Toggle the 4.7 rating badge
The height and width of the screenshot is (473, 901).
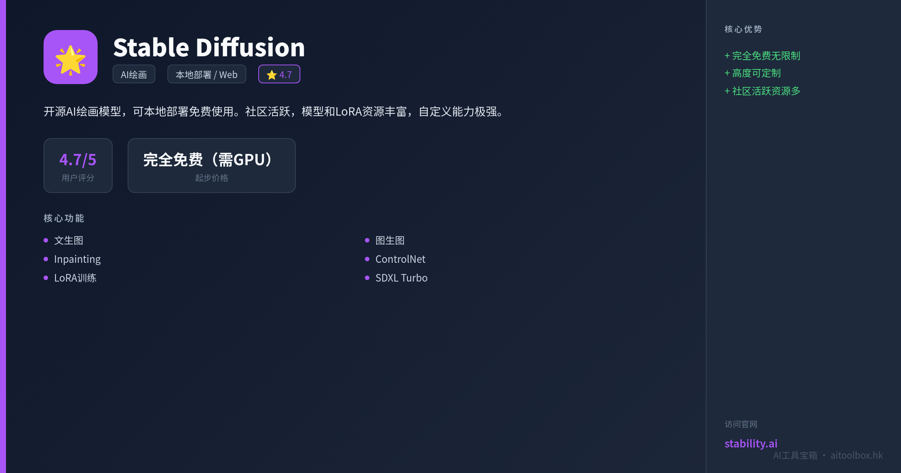tap(279, 74)
